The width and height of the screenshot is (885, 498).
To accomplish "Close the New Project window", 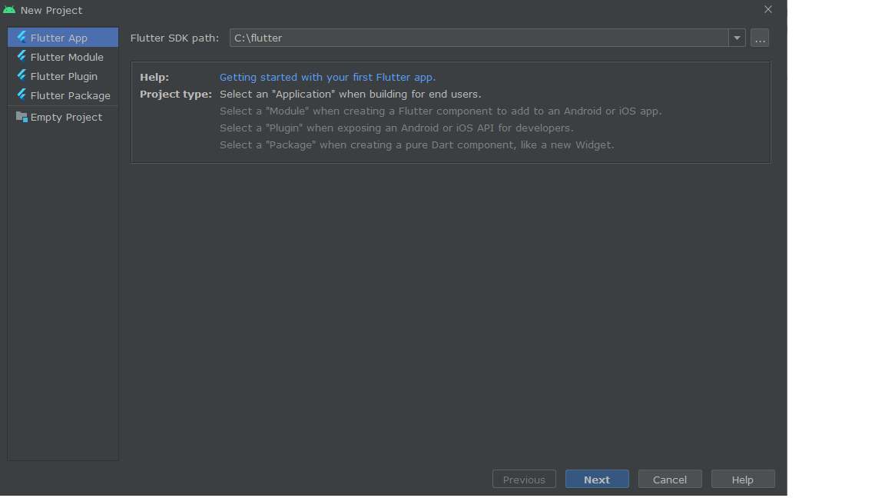I will click(768, 9).
